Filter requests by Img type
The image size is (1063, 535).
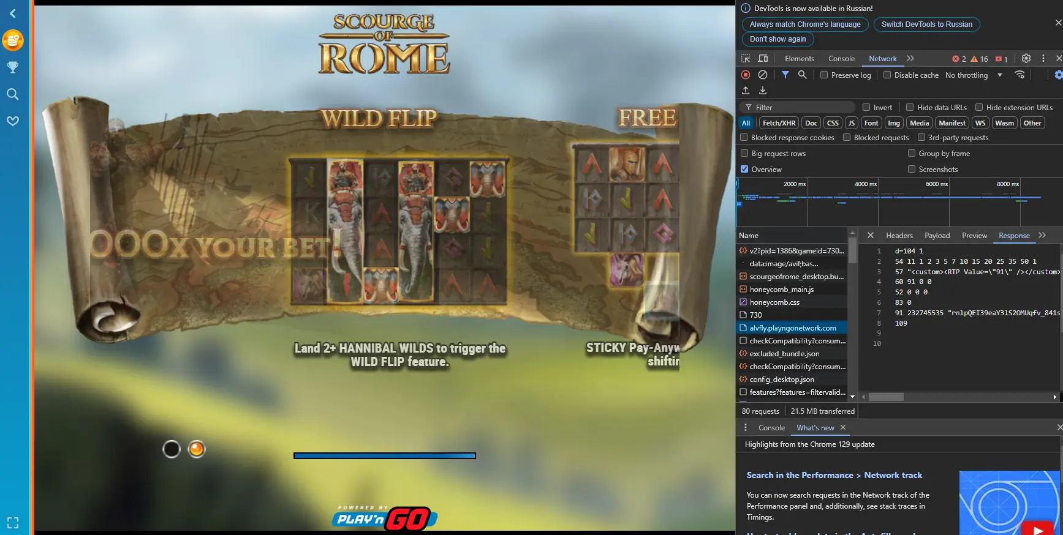(x=894, y=123)
